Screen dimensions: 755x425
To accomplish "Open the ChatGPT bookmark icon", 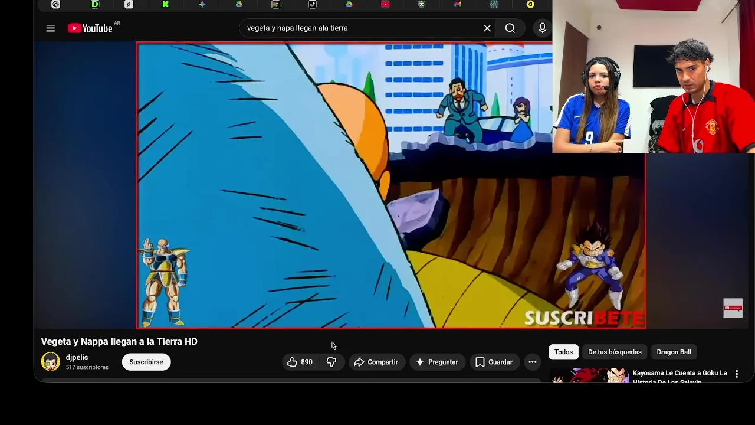I will pos(56,4).
